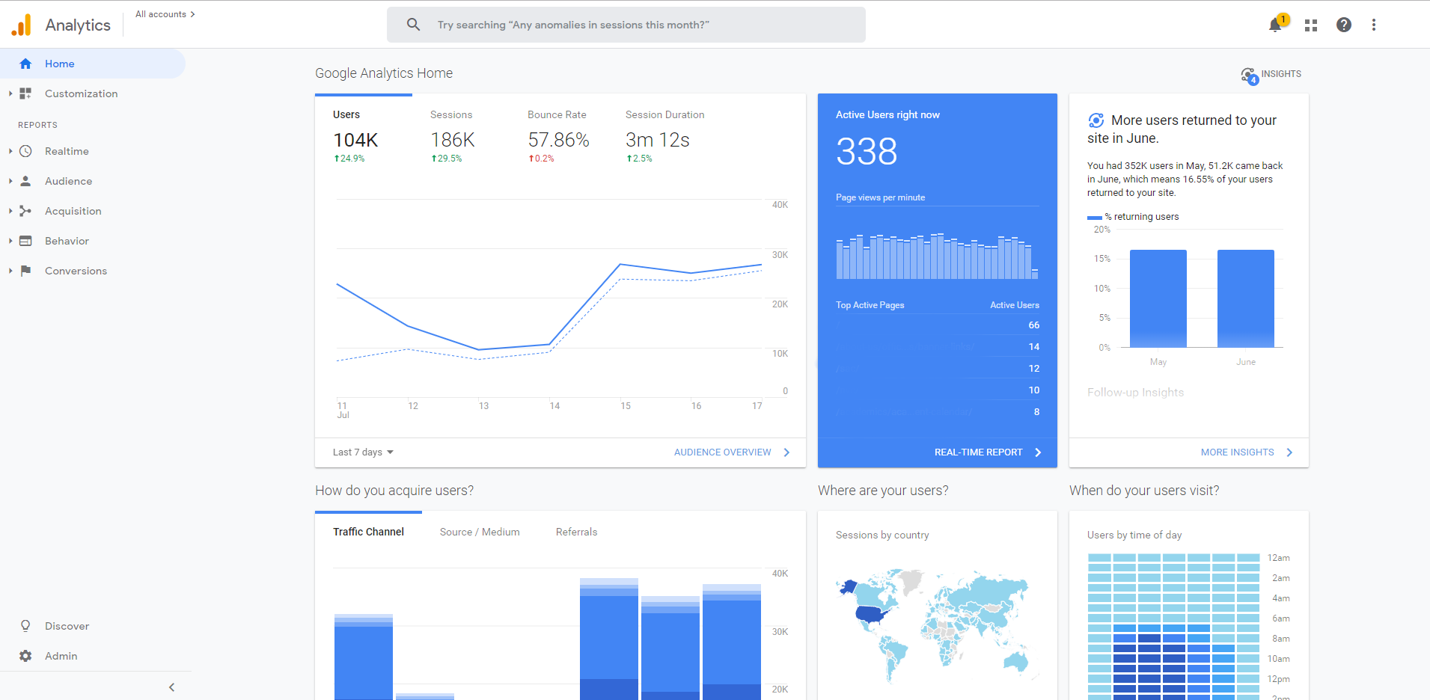Open the Google apps grid icon

[x=1310, y=25]
